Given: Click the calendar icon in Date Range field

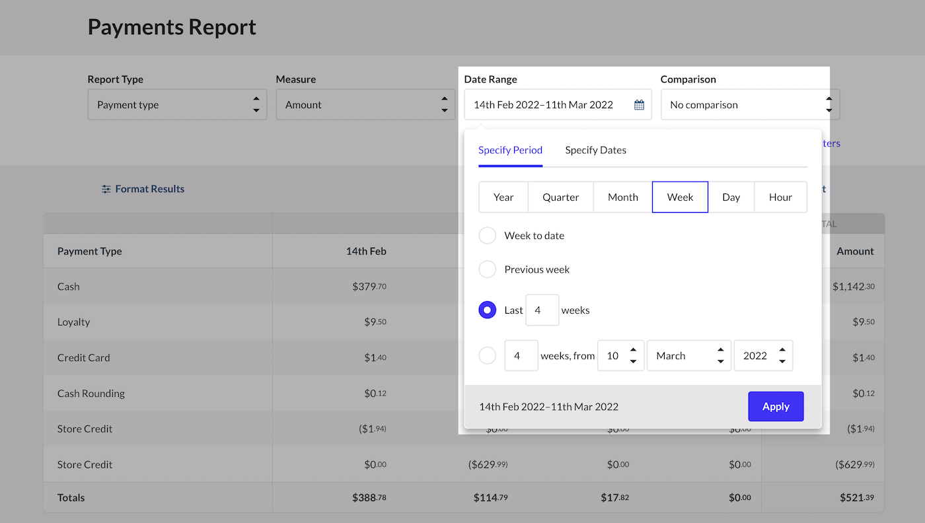Looking at the screenshot, I should (x=639, y=105).
